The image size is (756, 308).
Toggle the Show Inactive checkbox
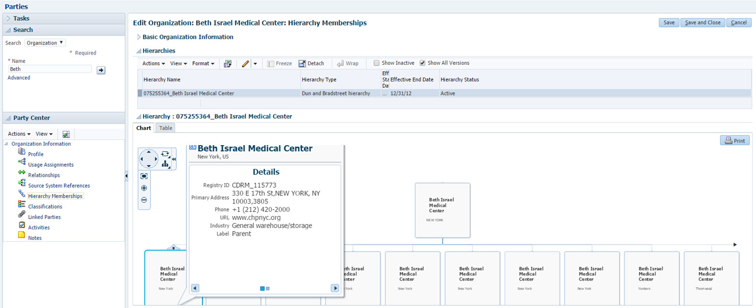point(377,63)
